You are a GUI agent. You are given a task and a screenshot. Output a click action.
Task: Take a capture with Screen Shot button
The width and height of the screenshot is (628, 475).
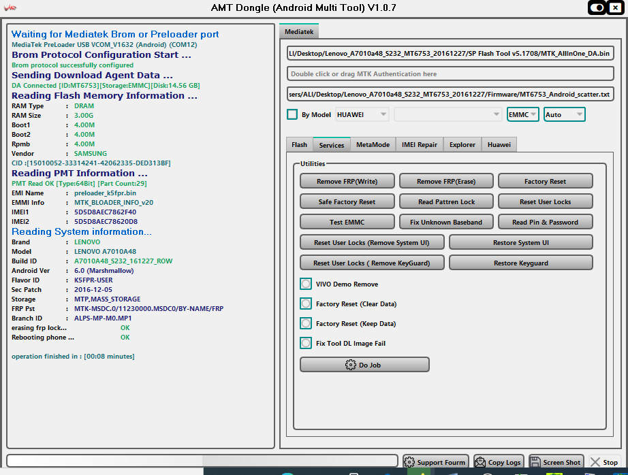[556, 462]
